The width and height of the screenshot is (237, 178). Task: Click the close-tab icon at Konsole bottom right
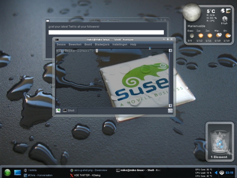point(170,111)
